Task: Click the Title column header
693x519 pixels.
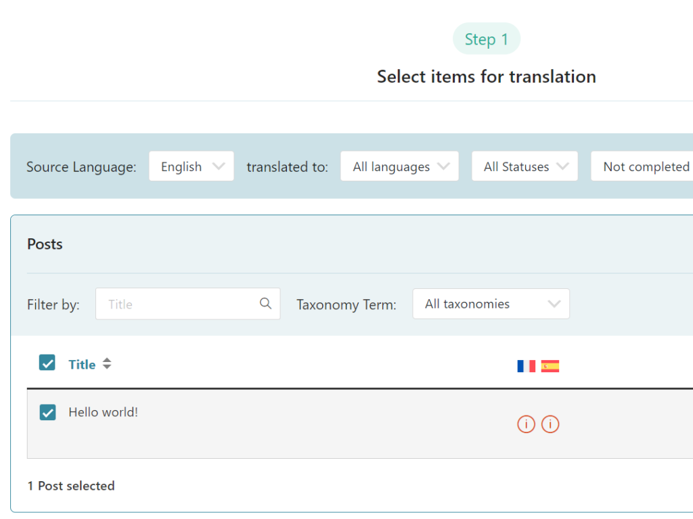Action: pyautogui.click(x=82, y=364)
